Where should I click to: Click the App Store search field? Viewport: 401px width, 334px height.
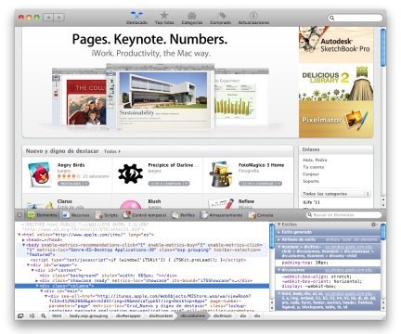click(356, 18)
